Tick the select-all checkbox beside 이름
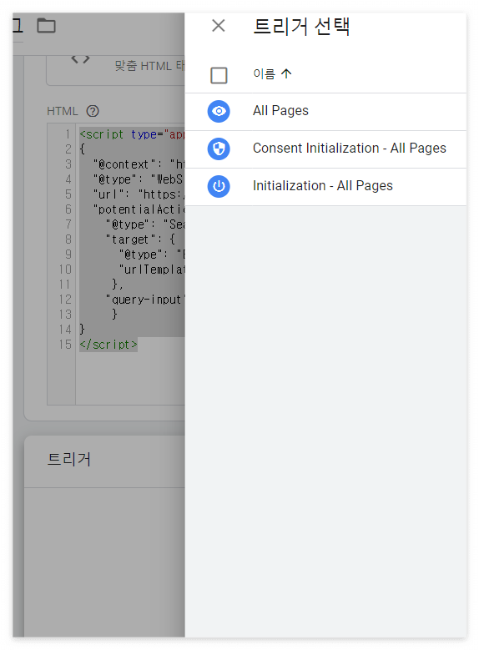 pos(219,75)
